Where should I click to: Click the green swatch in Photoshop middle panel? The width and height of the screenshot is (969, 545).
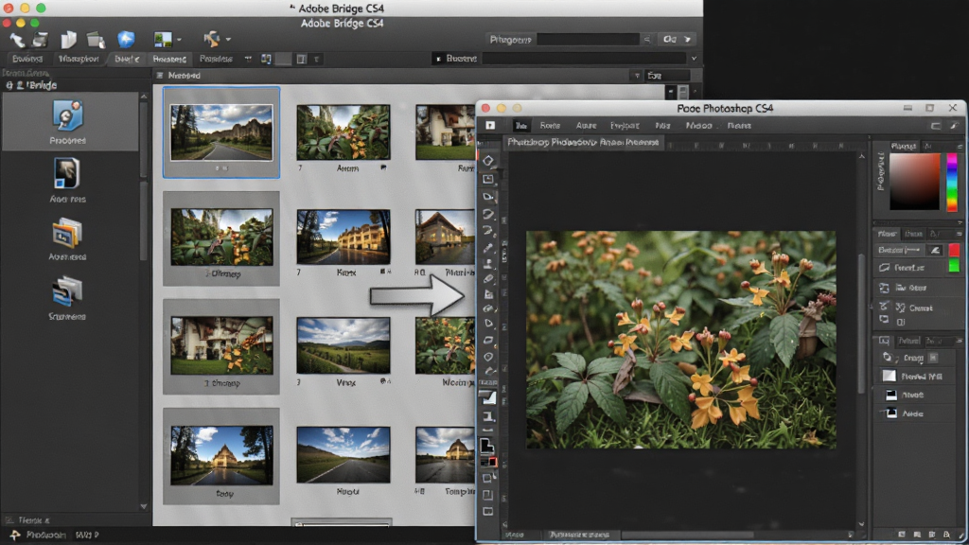pyautogui.click(x=954, y=266)
